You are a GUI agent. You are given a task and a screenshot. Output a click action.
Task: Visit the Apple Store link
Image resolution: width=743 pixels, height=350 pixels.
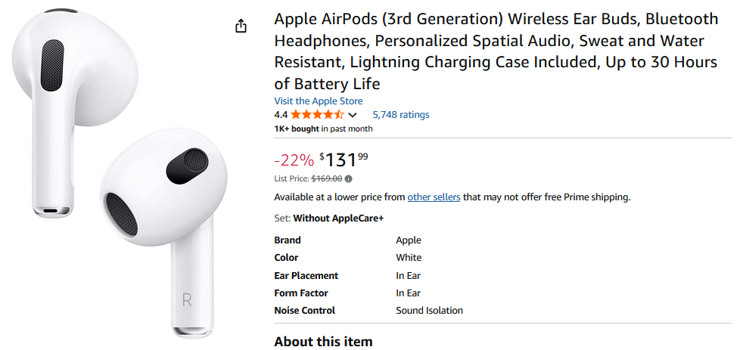coord(318,101)
